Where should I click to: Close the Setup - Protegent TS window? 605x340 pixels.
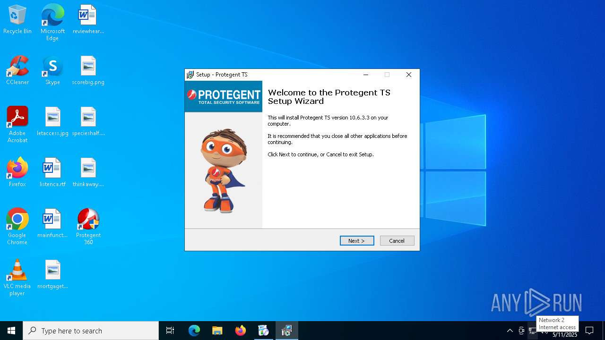pos(409,75)
